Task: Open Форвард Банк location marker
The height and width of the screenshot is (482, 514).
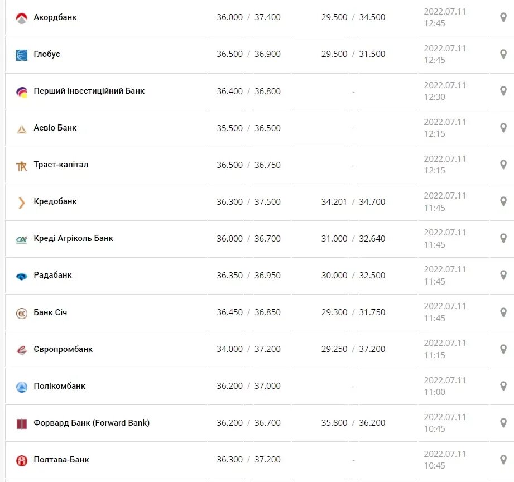Action: coord(503,423)
